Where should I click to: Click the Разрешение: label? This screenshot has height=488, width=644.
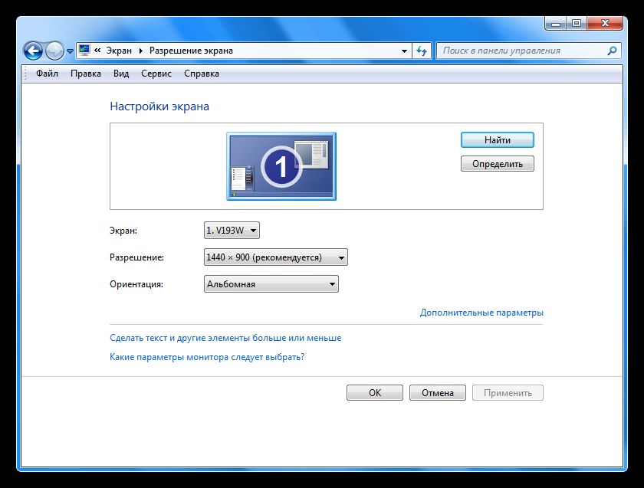pyautogui.click(x=136, y=257)
